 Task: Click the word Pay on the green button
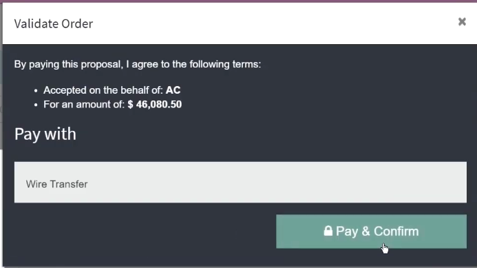(347, 231)
